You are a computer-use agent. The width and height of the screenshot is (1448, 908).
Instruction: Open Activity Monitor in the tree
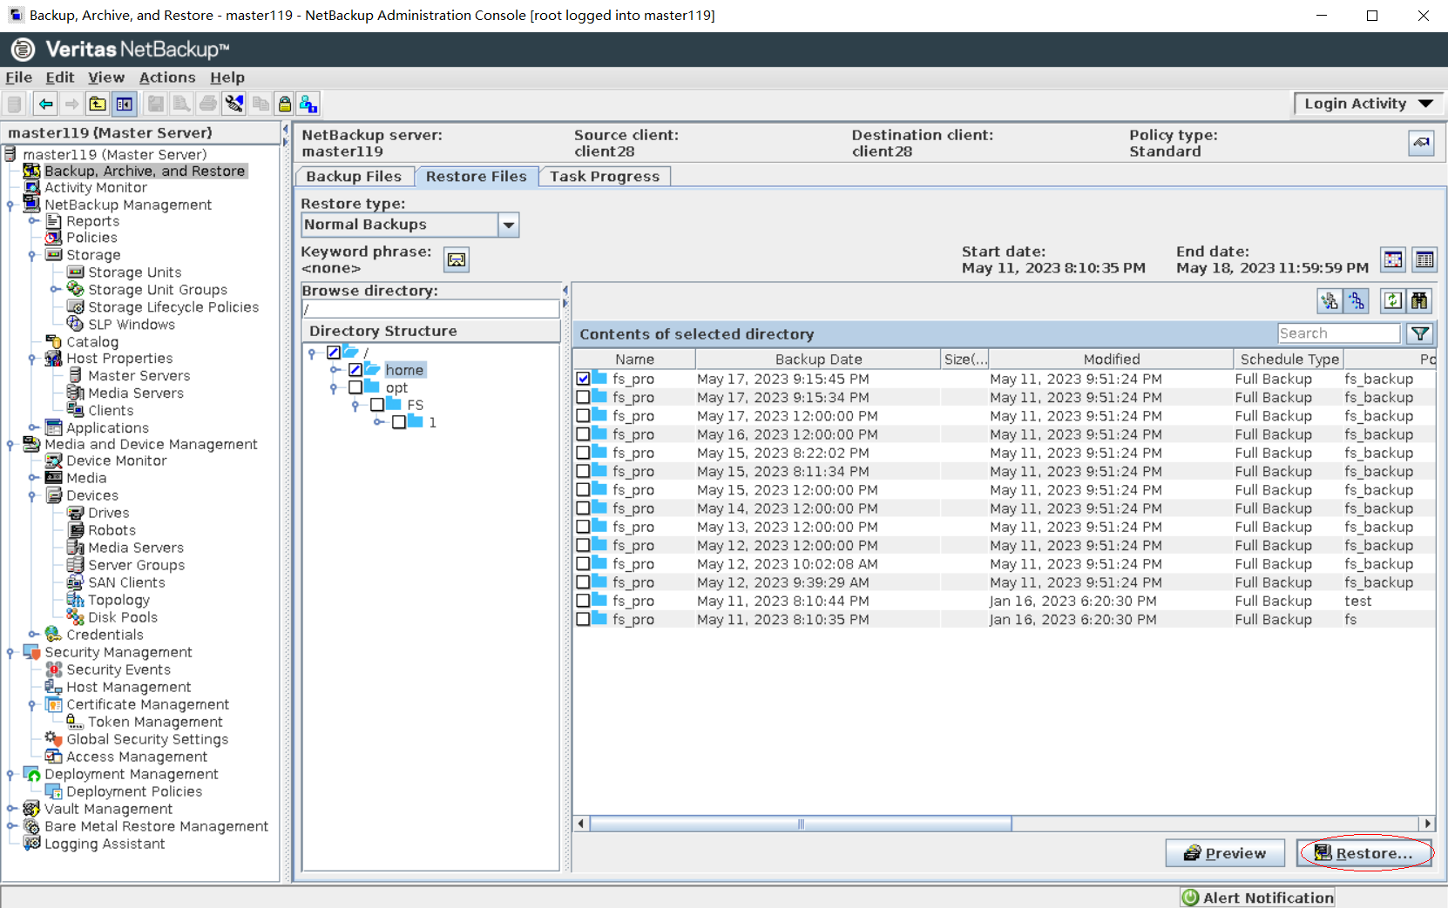(x=95, y=188)
